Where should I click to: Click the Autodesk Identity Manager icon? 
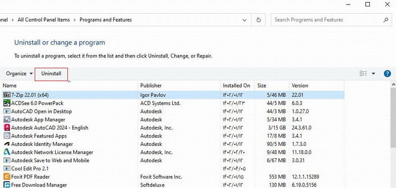pyautogui.click(x=7, y=144)
